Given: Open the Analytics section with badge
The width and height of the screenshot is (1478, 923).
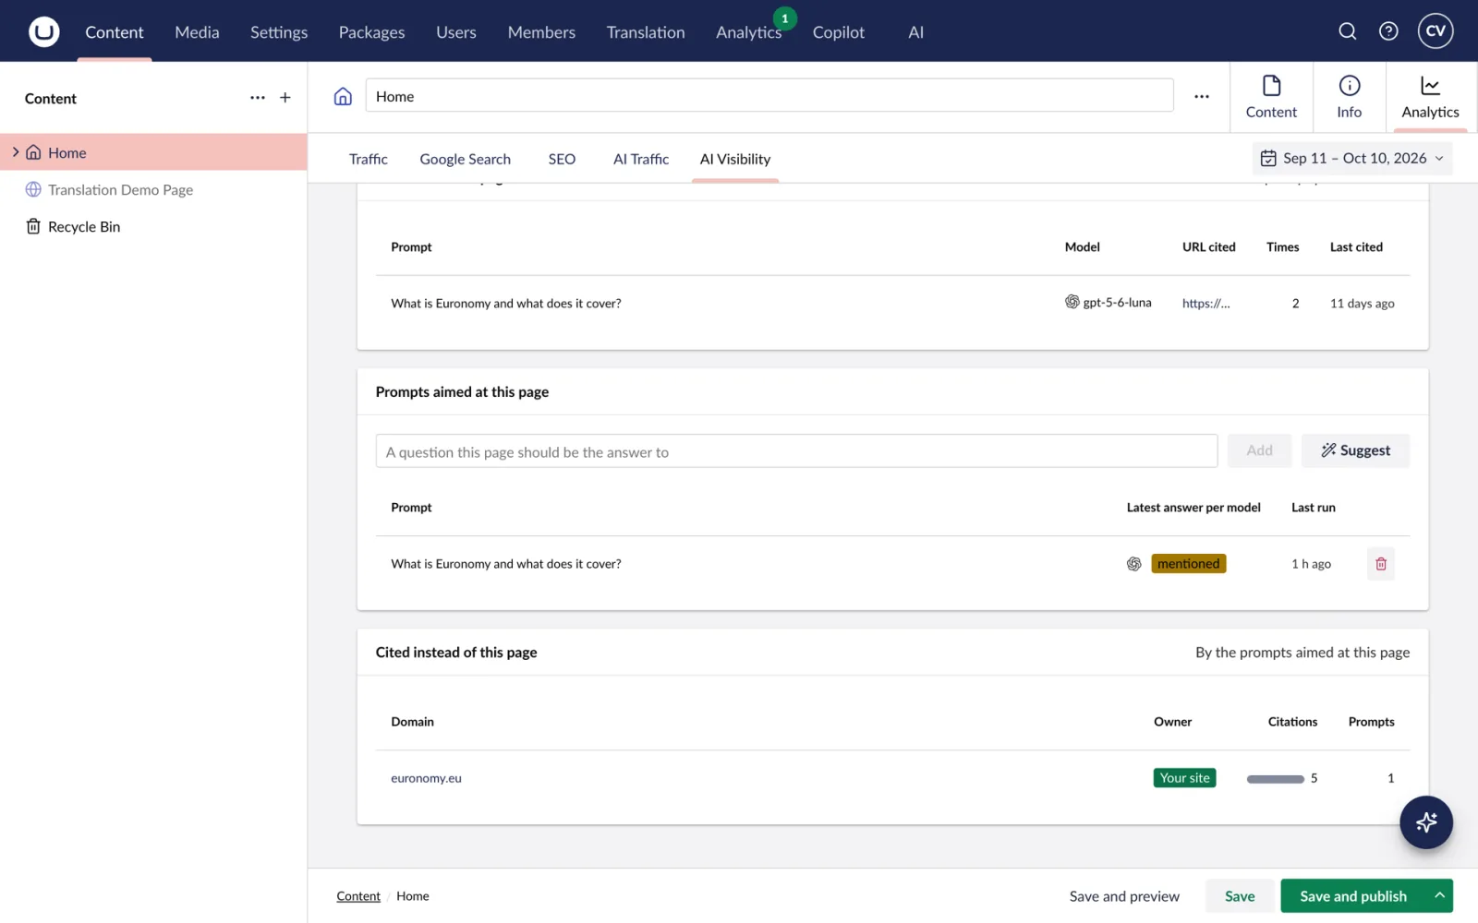Looking at the screenshot, I should pyautogui.click(x=749, y=32).
